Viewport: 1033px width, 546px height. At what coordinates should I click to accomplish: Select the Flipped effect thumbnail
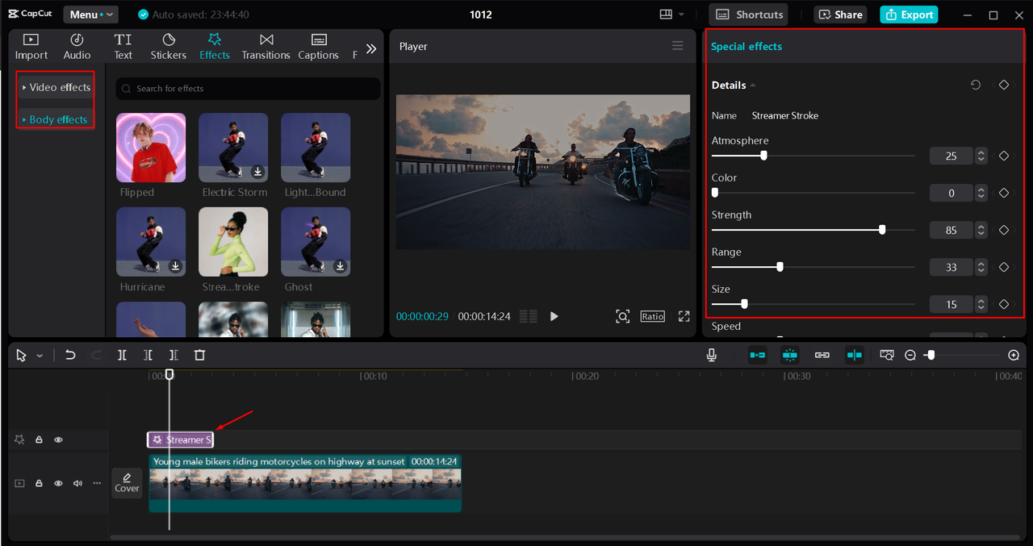151,148
